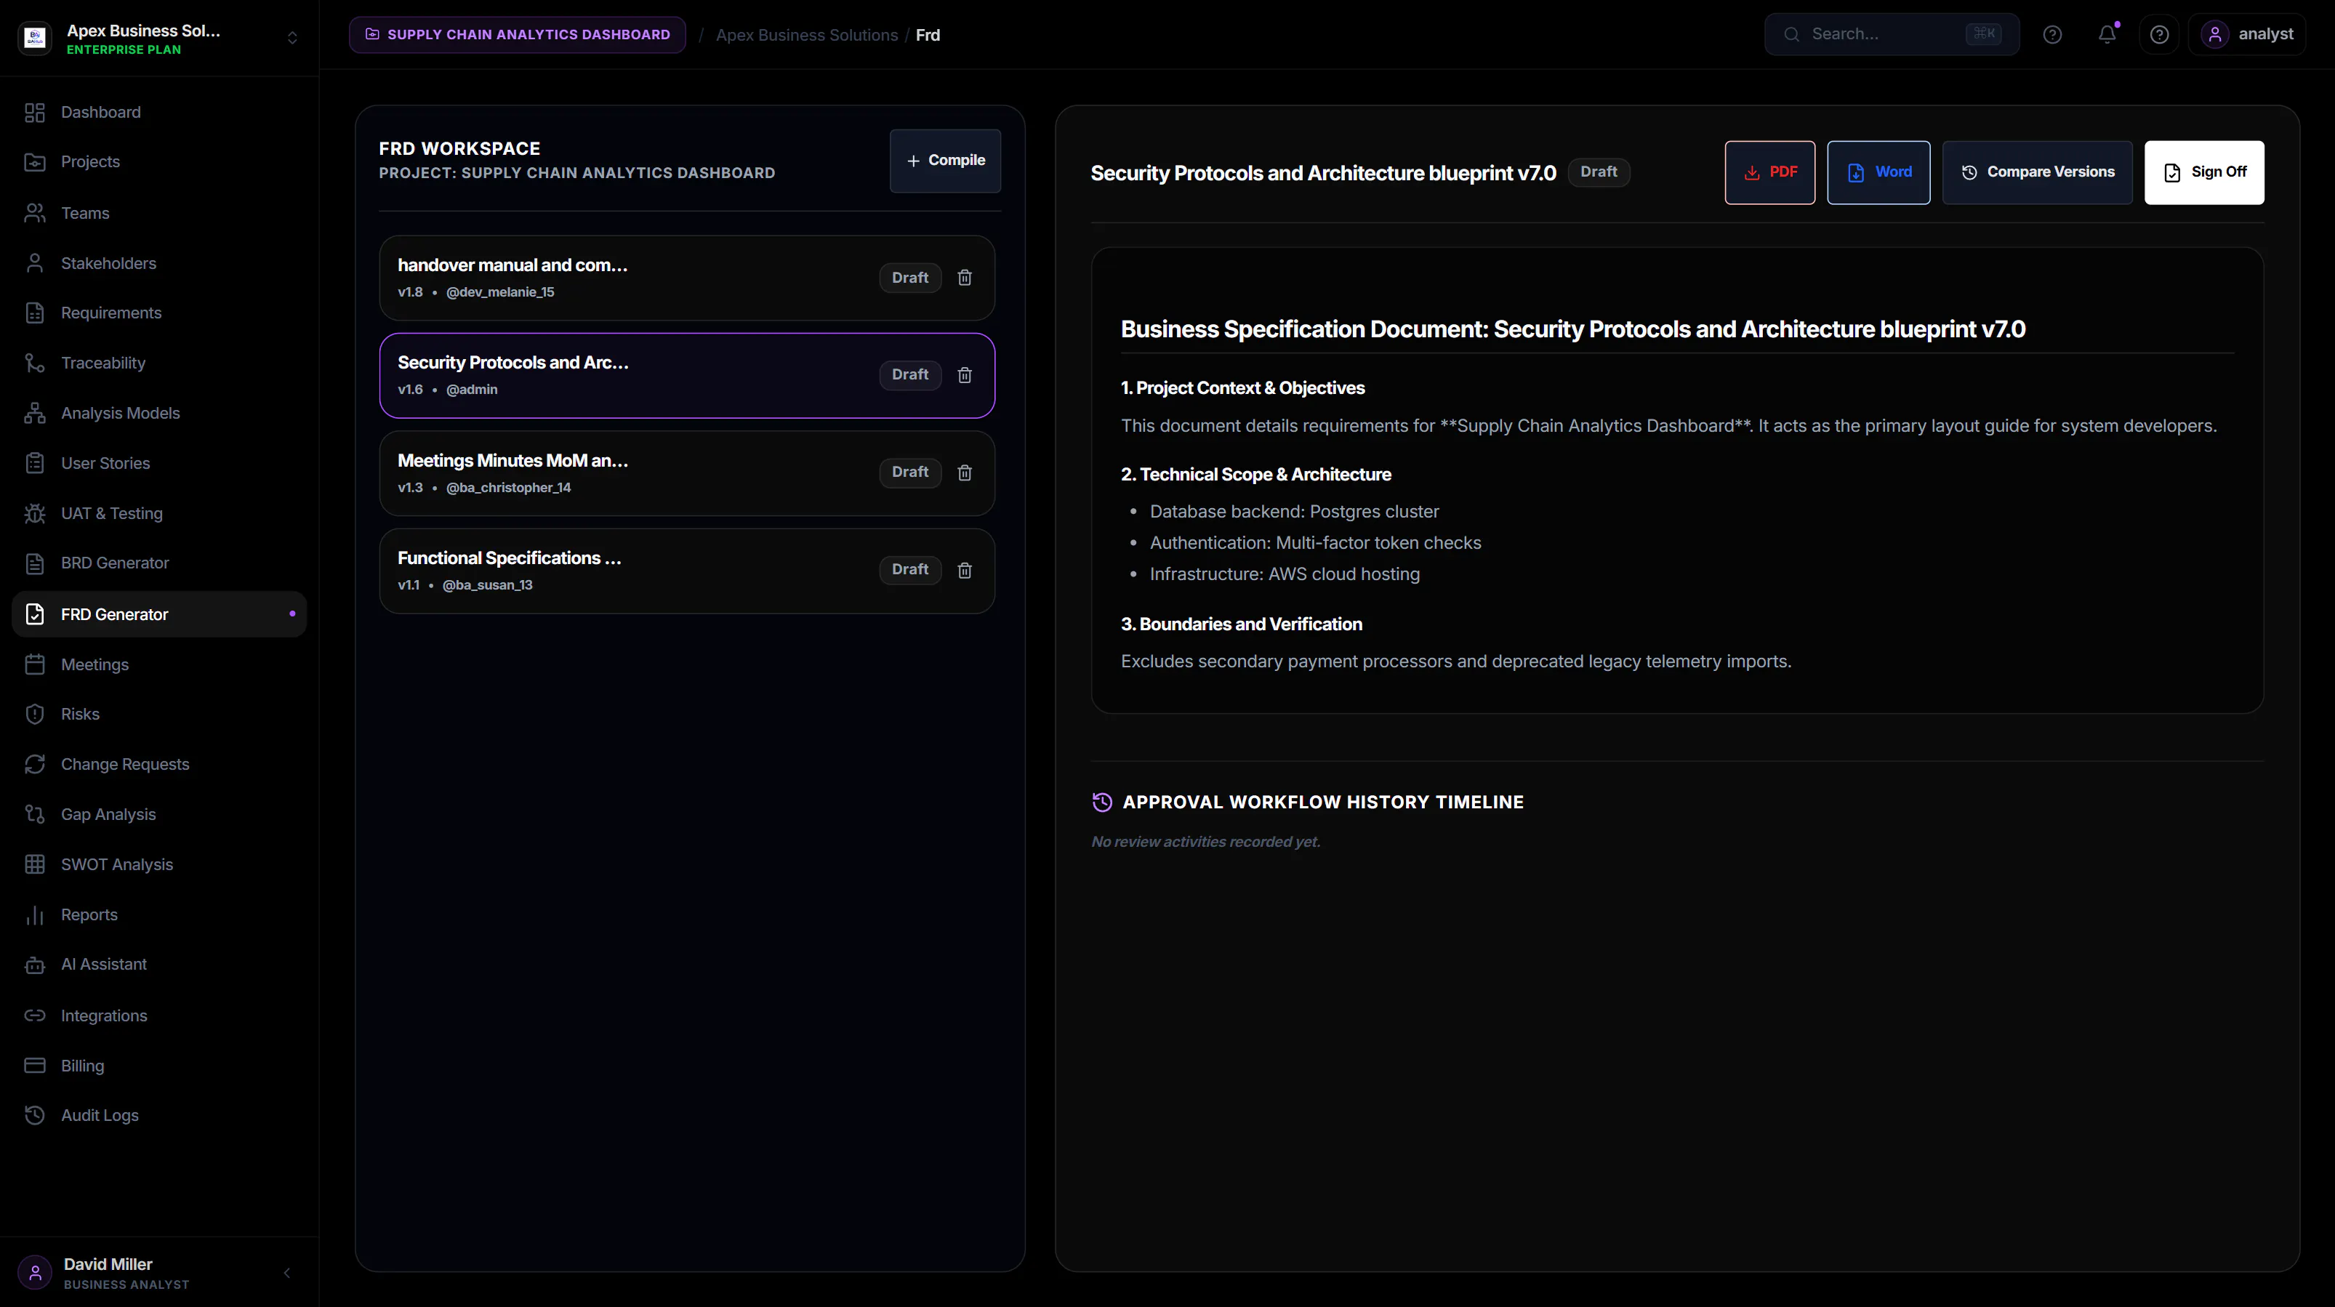Click the FRD Generator icon
Image resolution: width=2335 pixels, height=1307 pixels.
tap(34, 614)
